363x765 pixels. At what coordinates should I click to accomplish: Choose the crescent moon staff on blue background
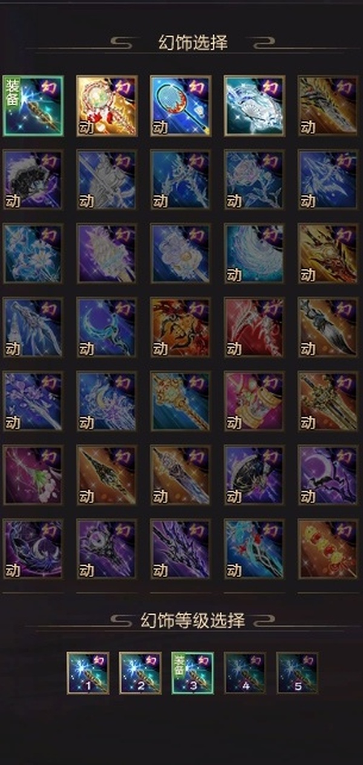107,327
